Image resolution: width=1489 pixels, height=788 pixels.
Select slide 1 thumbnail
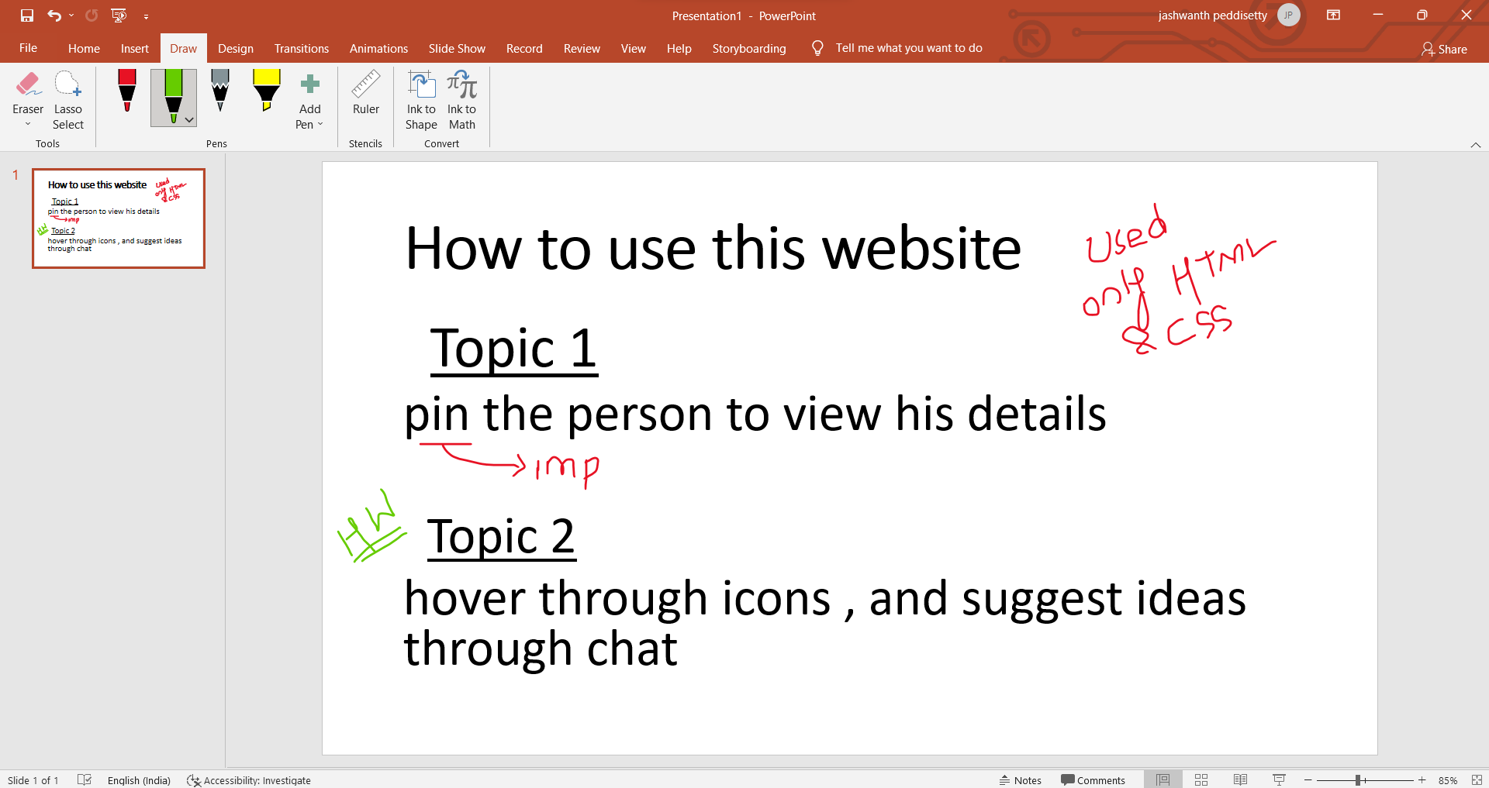point(119,219)
